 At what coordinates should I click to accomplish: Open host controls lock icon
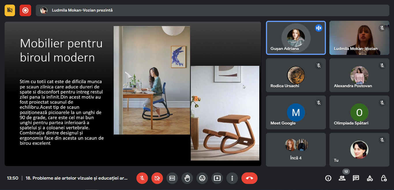(x=384, y=178)
